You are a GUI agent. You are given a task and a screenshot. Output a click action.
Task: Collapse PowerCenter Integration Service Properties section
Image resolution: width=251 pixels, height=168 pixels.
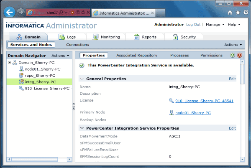[x=82, y=128]
